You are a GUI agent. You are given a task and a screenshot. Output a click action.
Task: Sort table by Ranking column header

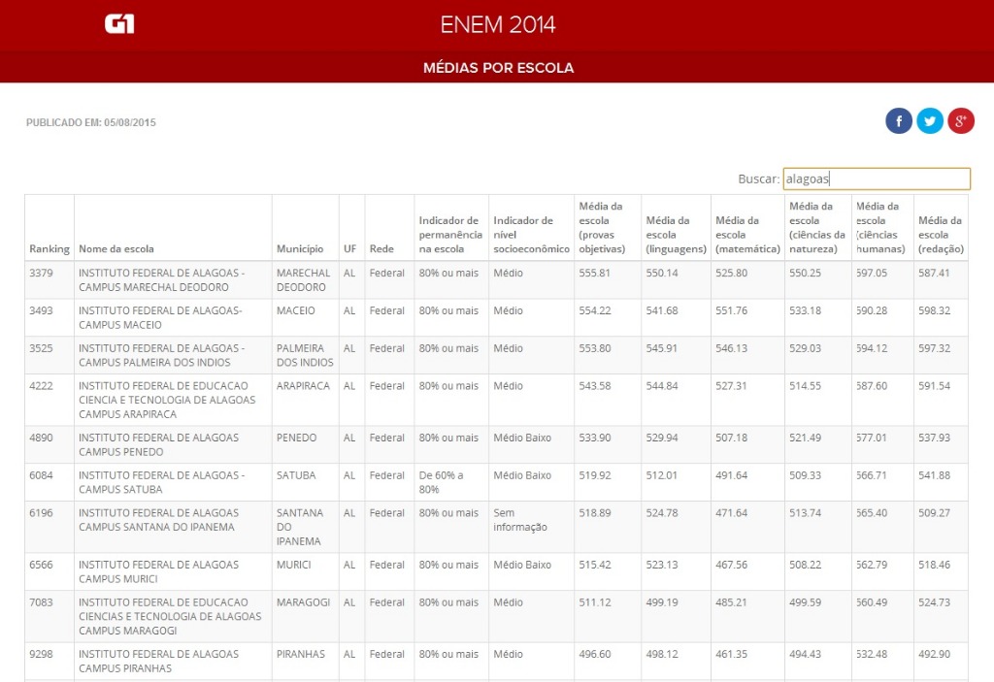coord(50,249)
